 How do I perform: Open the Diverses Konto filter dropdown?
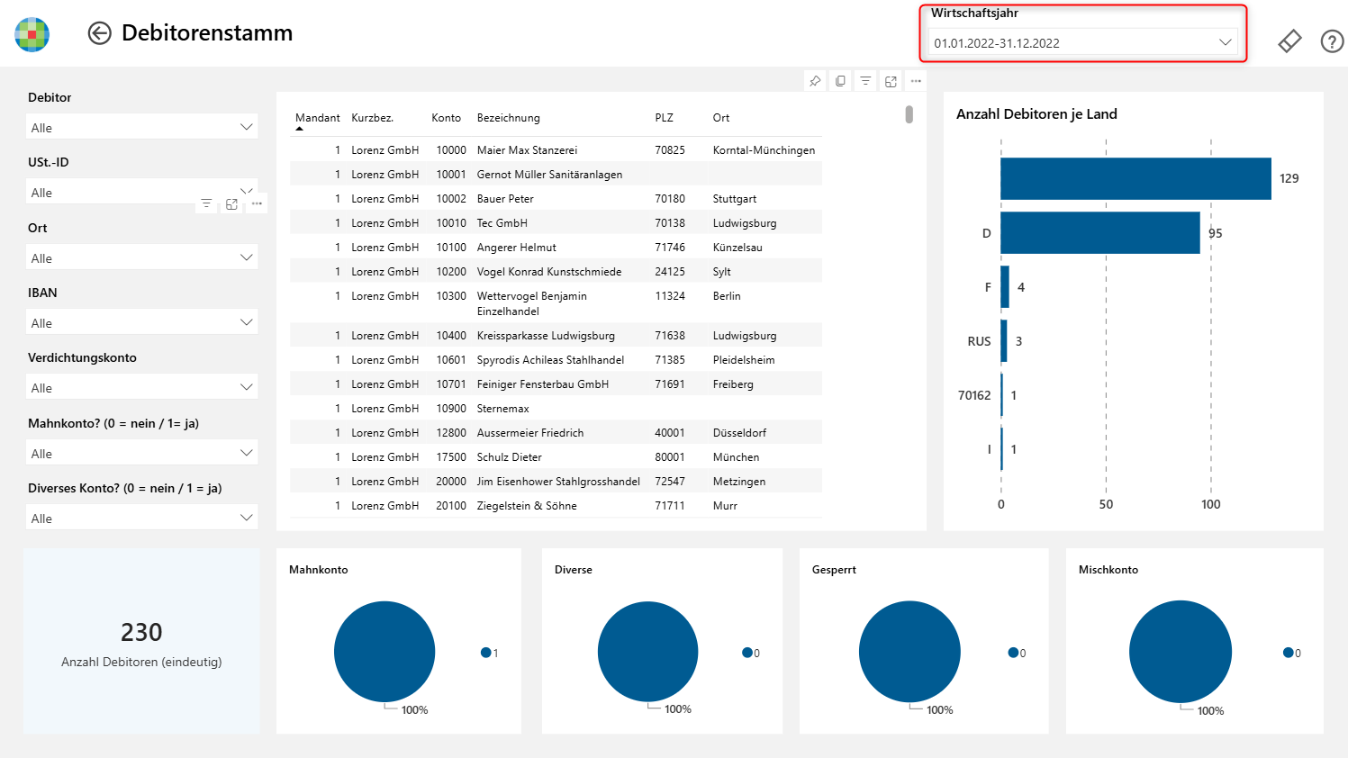(x=142, y=518)
